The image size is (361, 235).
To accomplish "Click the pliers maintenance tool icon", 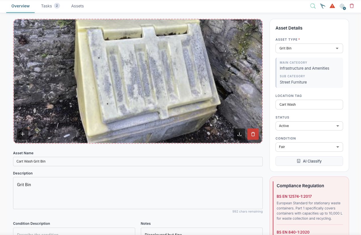I will coord(322,6).
